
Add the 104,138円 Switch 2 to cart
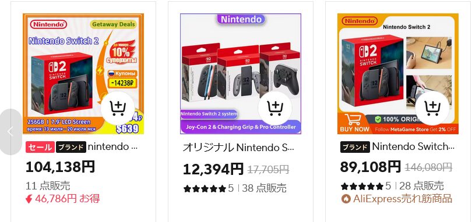(x=117, y=109)
